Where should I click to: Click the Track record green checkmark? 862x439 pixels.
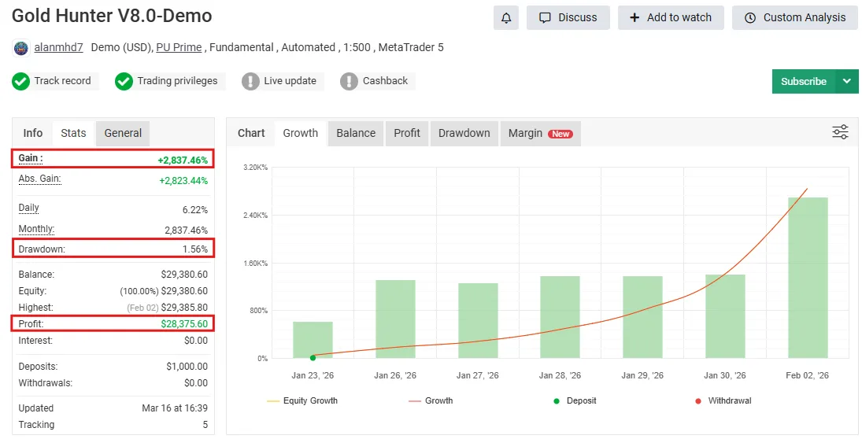[21, 81]
